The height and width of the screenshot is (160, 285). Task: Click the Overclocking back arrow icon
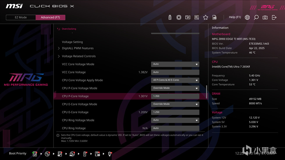pos(58,29)
